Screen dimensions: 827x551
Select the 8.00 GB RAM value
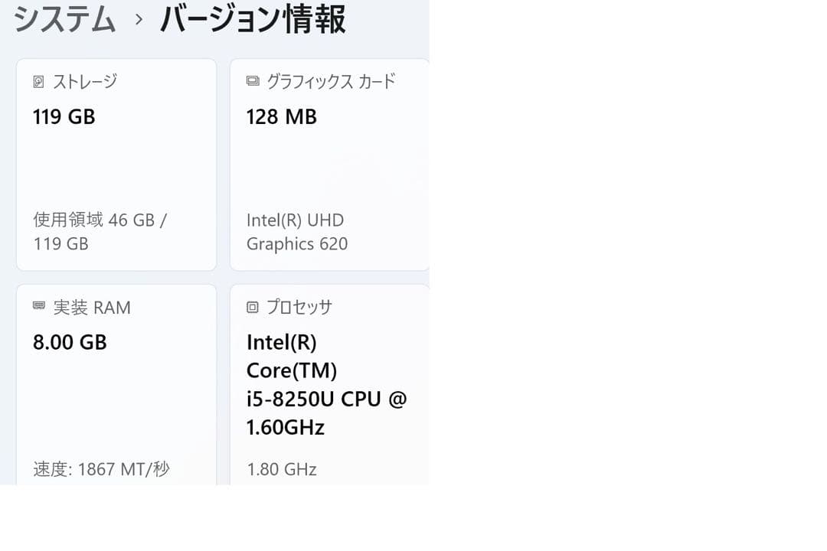tap(69, 342)
